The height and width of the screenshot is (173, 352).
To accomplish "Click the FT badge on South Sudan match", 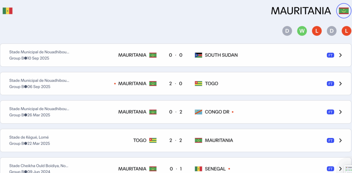I will point(330,55).
